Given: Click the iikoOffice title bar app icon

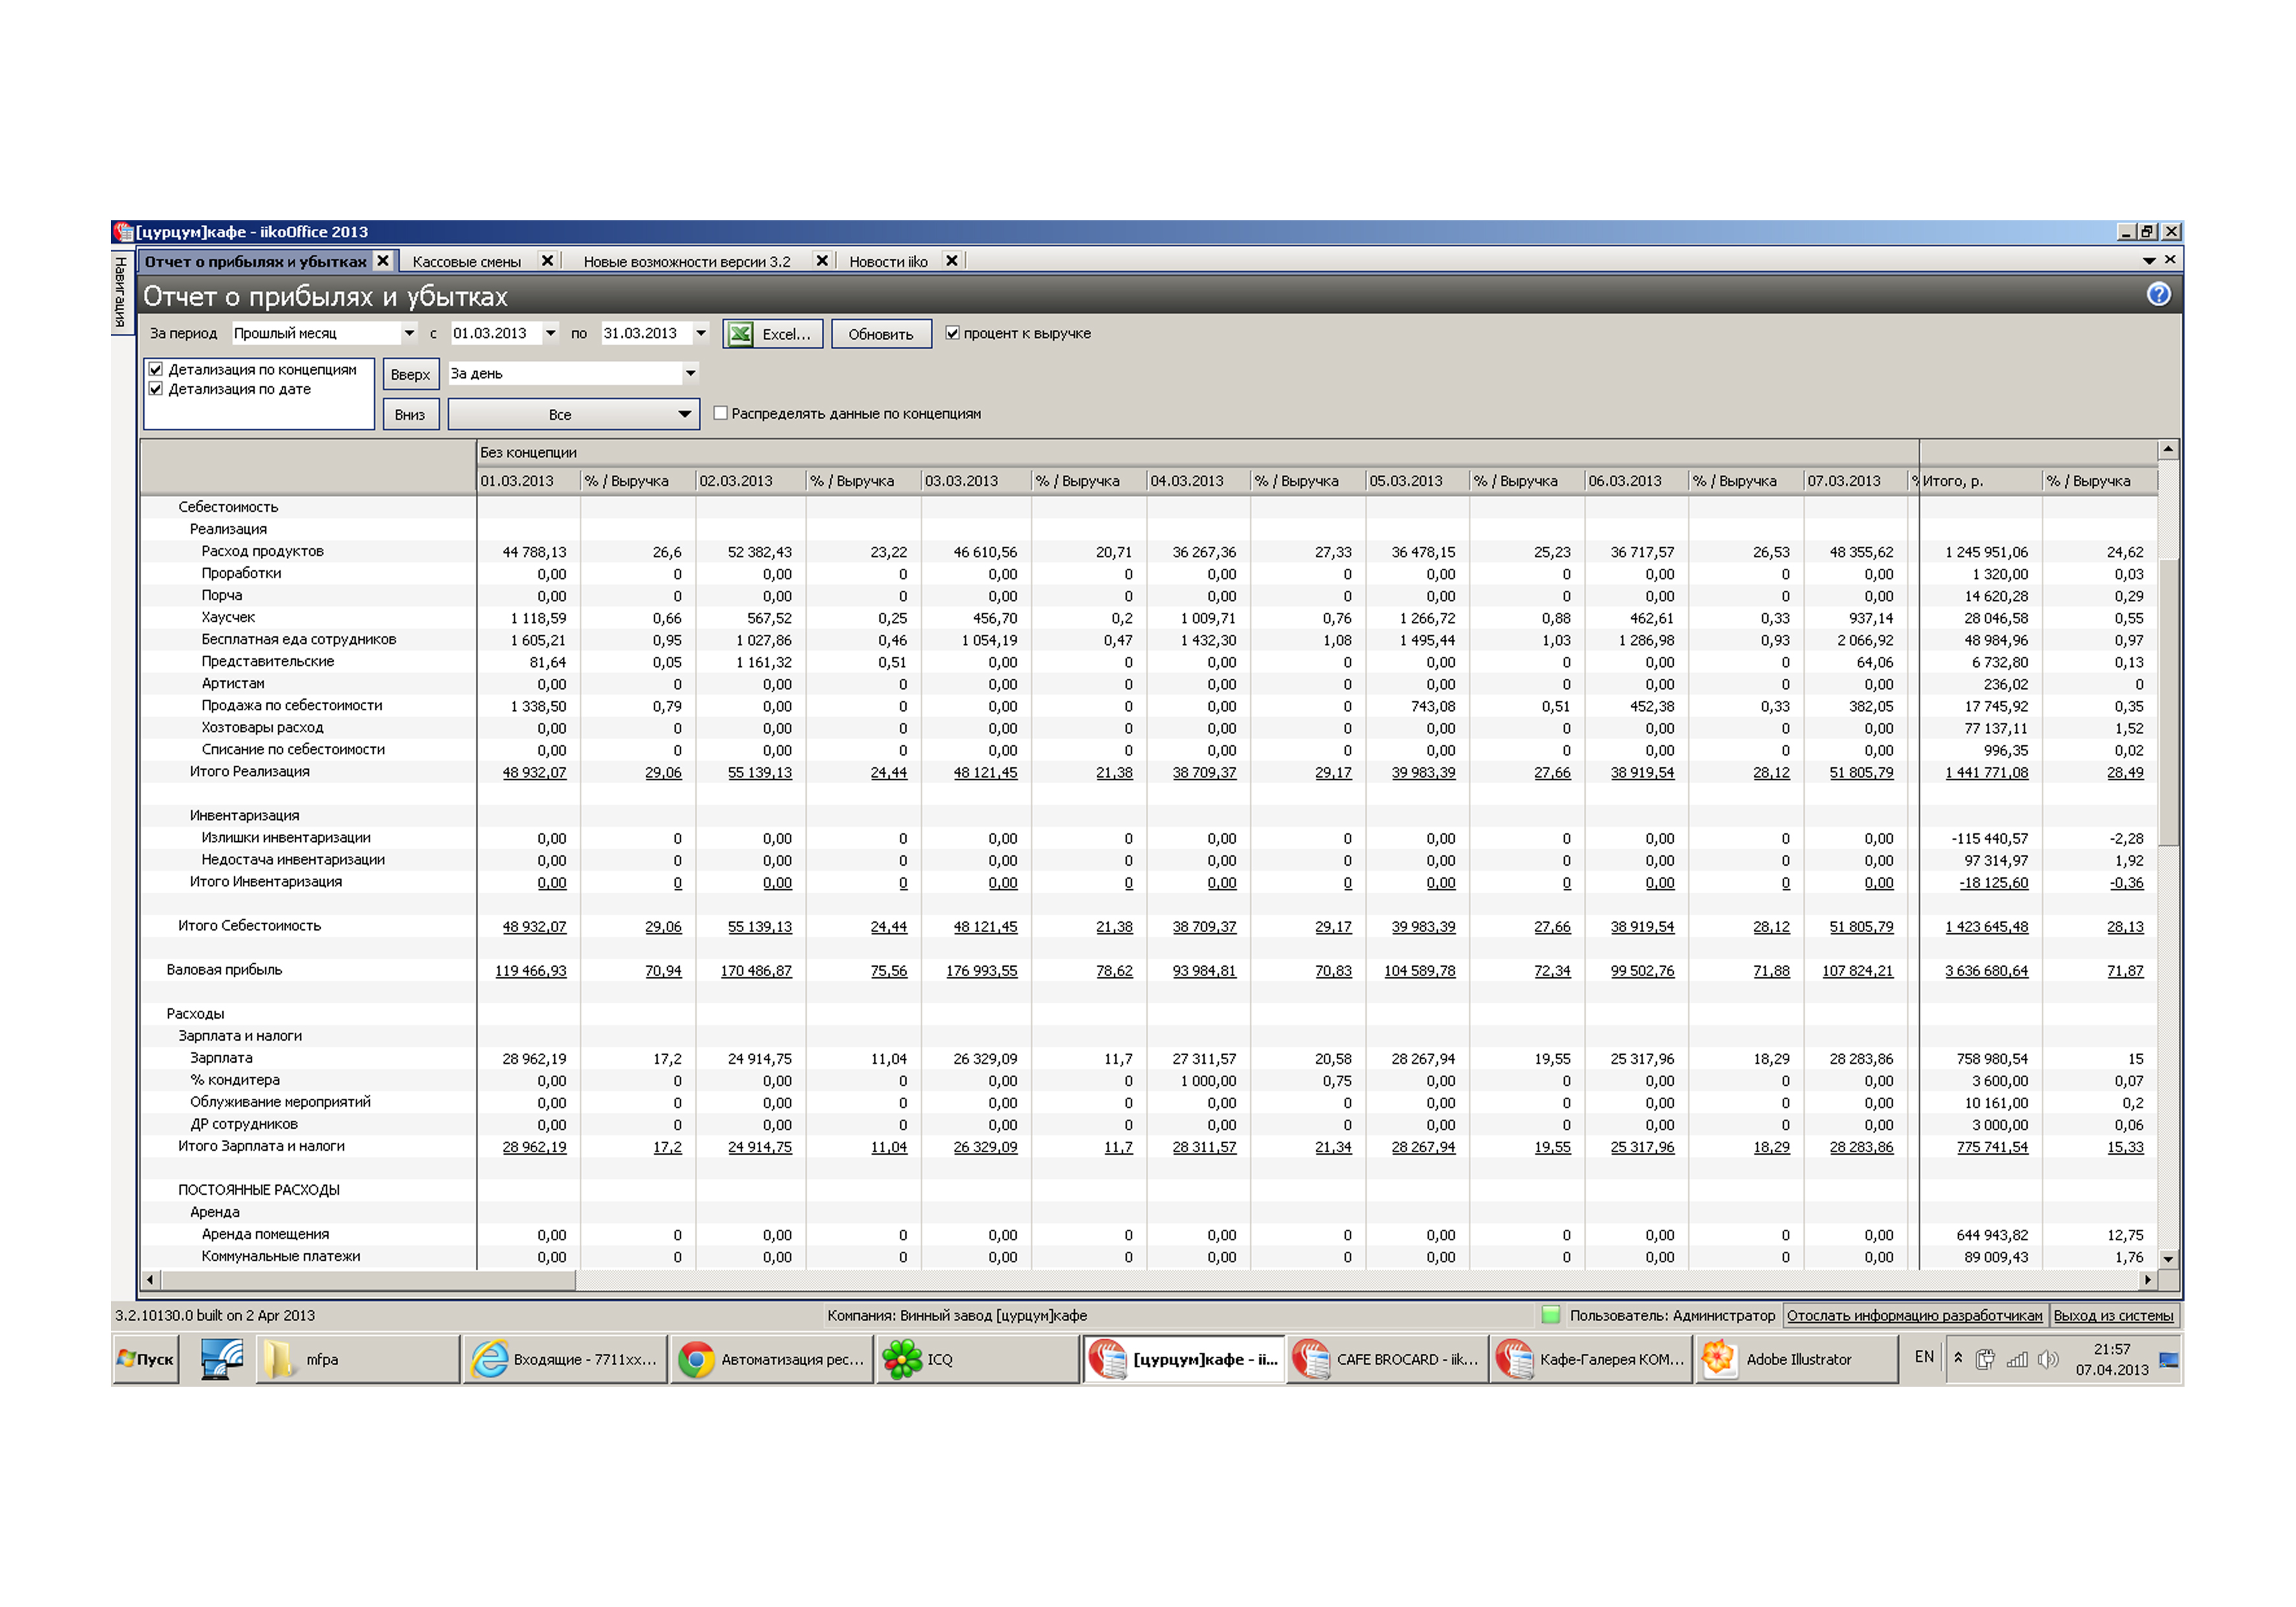Looking at the screenshot, I should (x=123, y=231).
